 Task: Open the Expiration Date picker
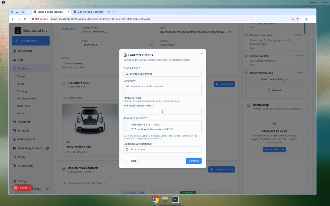pos(162,149)
